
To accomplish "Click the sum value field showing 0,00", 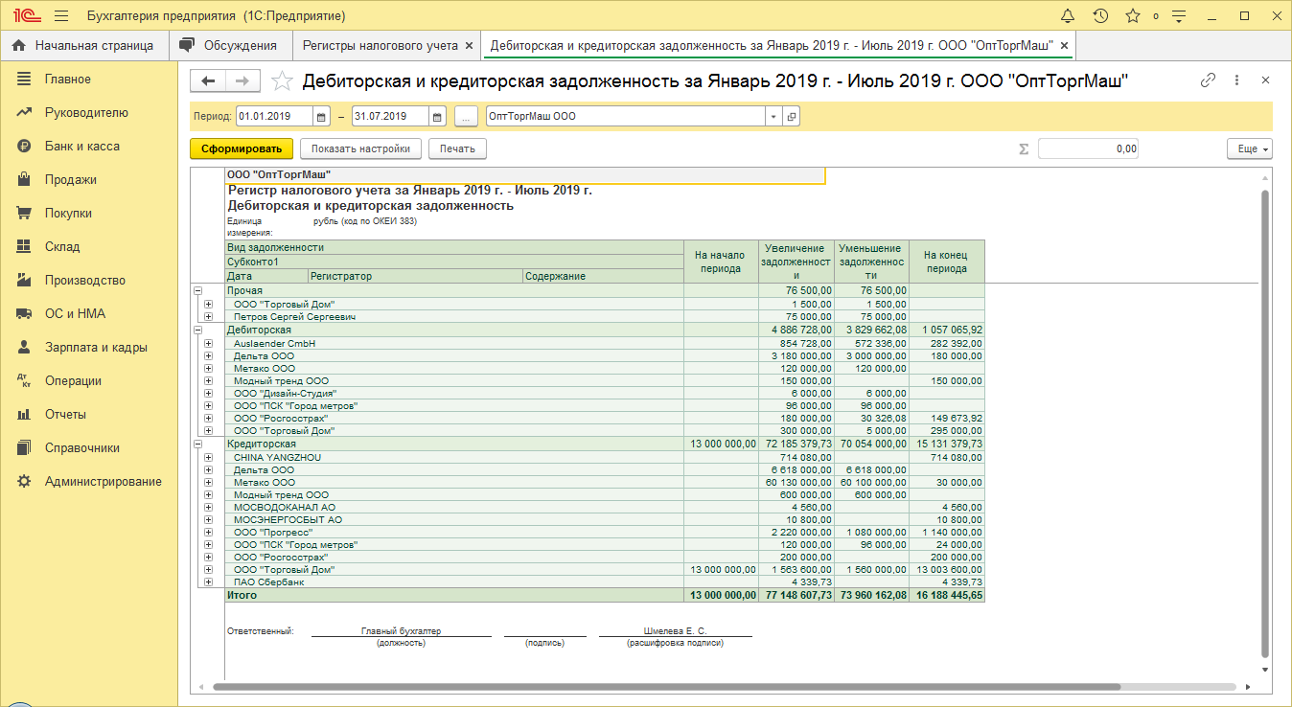I will point(1088,148).
